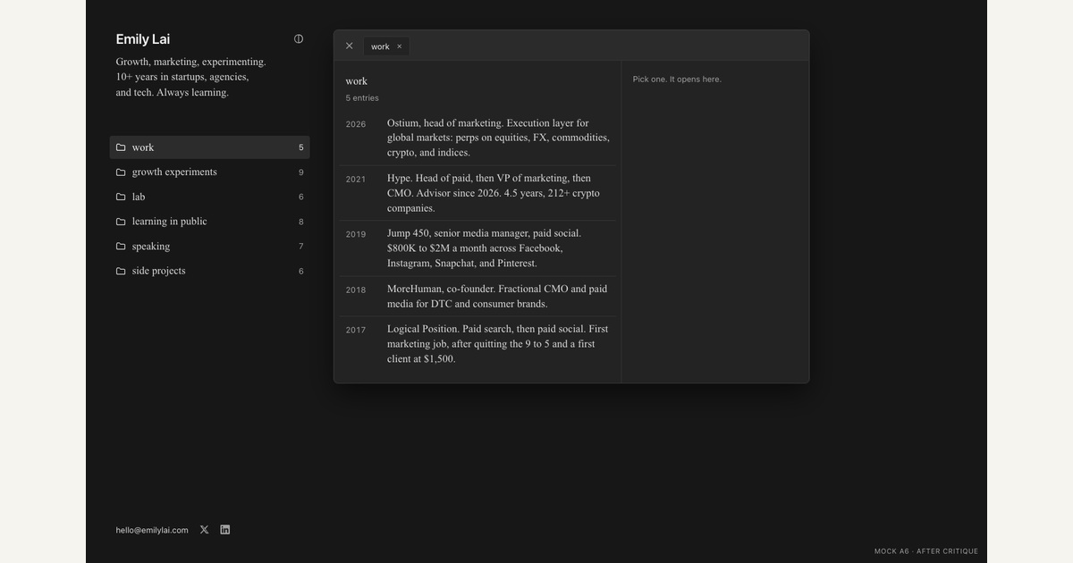Open the LinkedIn profile icon
This screenshot has height=563, width=1073.
point(225,530)
